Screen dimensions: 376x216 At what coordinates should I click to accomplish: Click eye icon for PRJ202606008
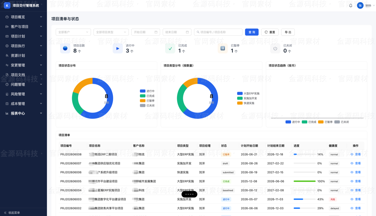[x=352, y=155]
